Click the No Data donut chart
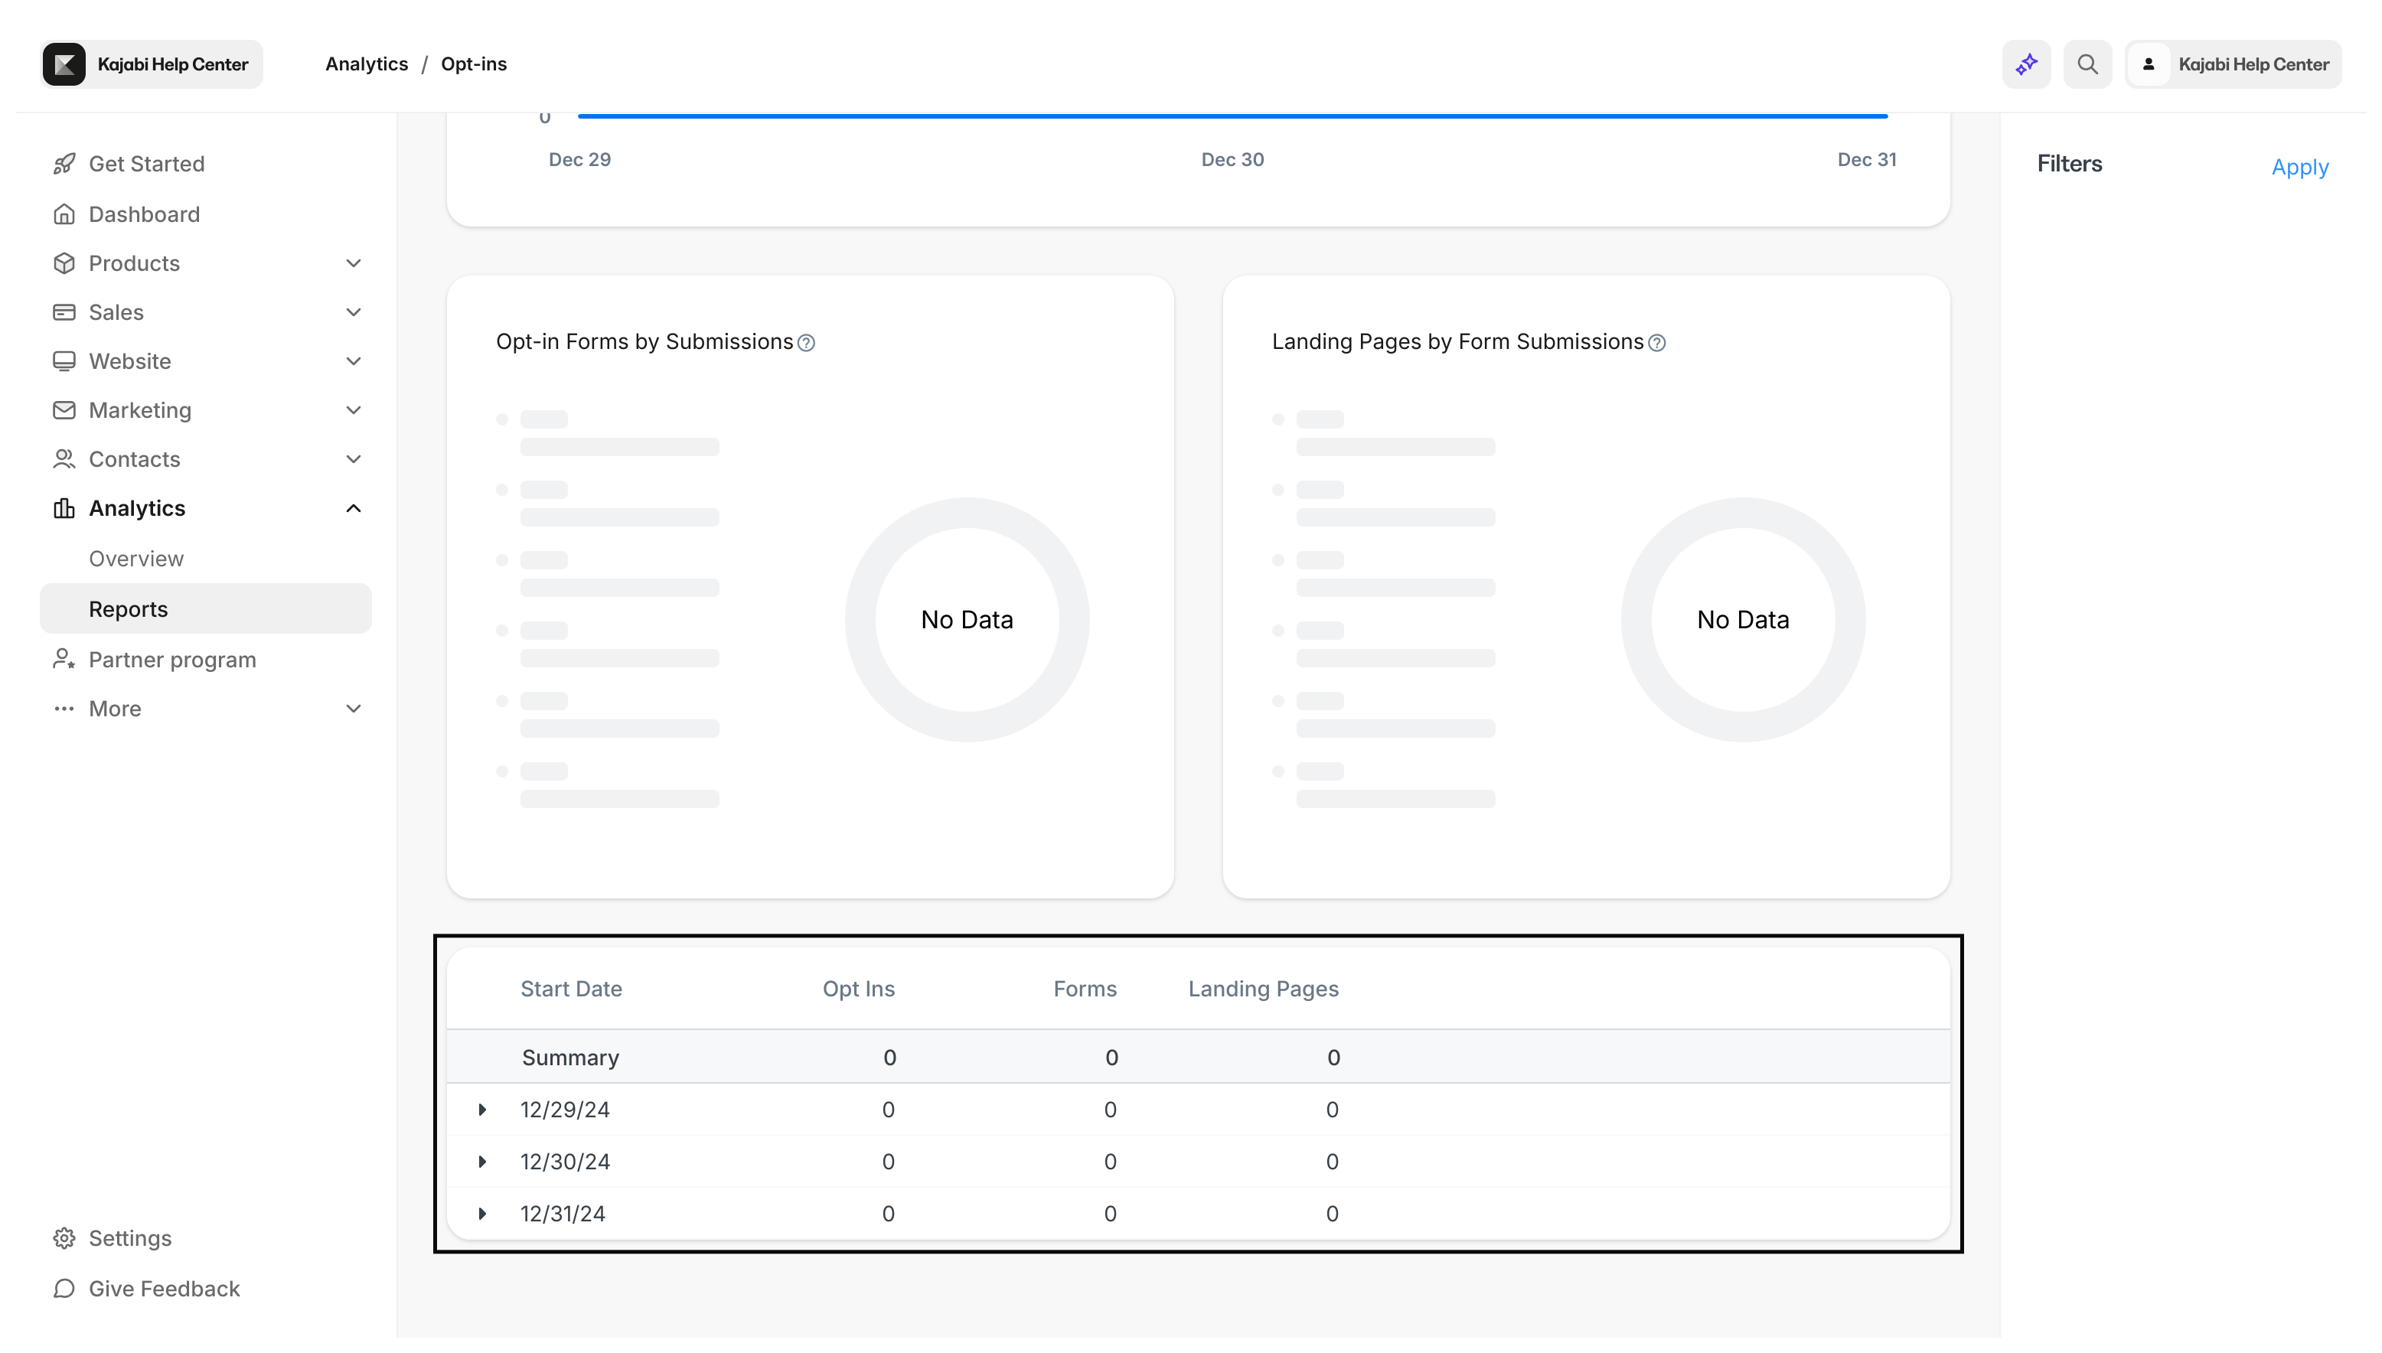The image size is (2382, 1353). tap(967, 618)
